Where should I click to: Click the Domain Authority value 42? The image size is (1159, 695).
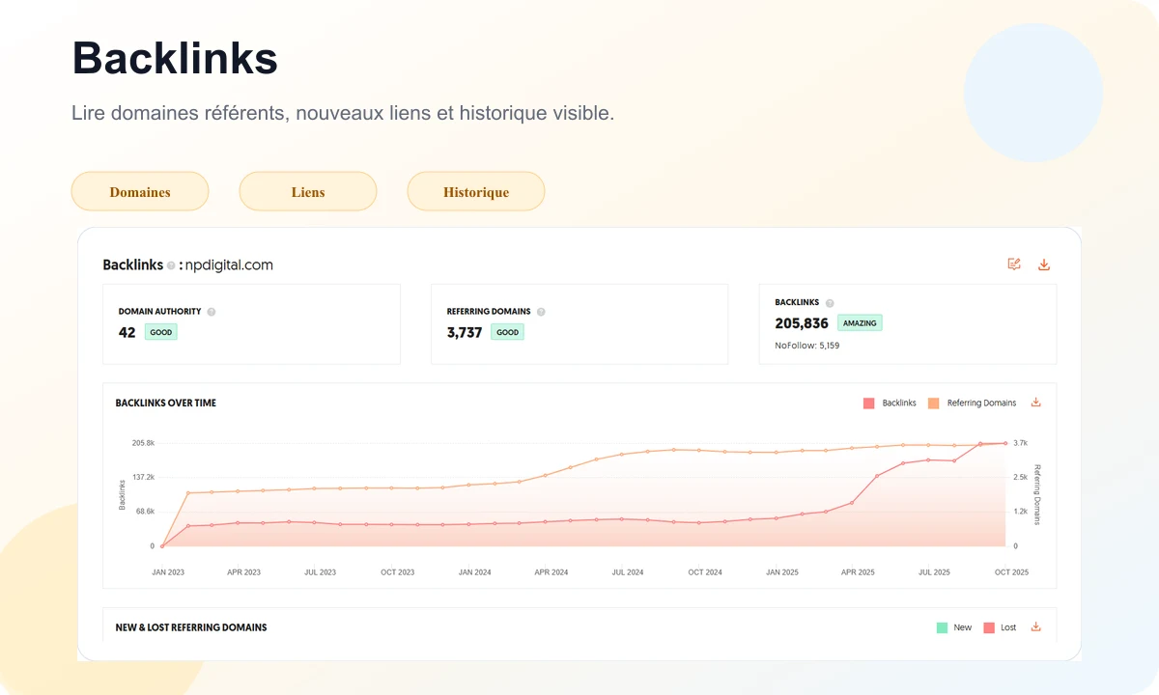127,333
